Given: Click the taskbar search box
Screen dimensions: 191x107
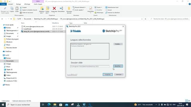Looking at the screenshot, I should (x=23, y=105).
